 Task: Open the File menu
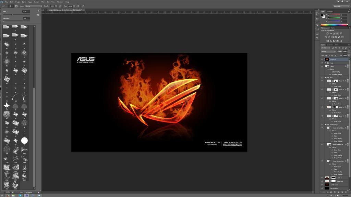coord(7,2)
